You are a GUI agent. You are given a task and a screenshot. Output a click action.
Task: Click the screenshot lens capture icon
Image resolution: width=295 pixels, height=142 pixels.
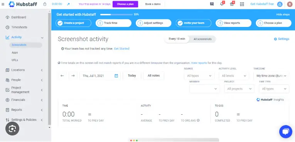point(12,129)
